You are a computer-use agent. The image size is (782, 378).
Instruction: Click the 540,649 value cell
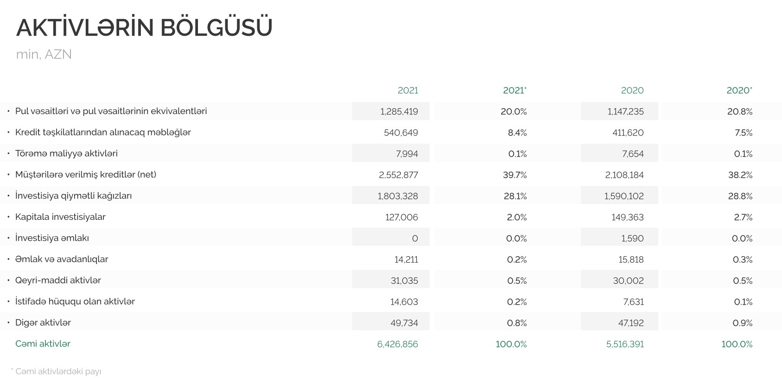pos(401,133)
